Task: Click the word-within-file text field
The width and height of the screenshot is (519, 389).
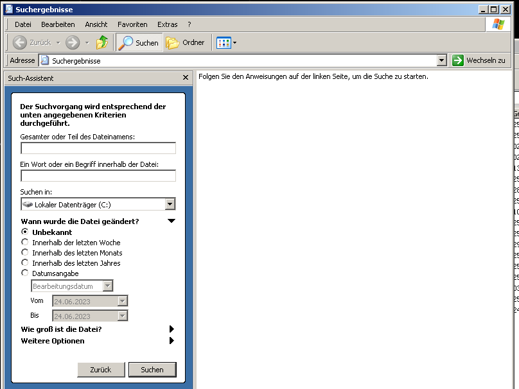Action: click(98, 176)
